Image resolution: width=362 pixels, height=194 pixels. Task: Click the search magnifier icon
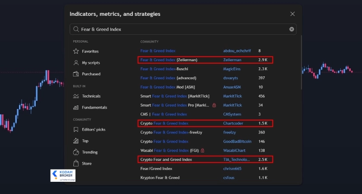click(x=76, y=29)
